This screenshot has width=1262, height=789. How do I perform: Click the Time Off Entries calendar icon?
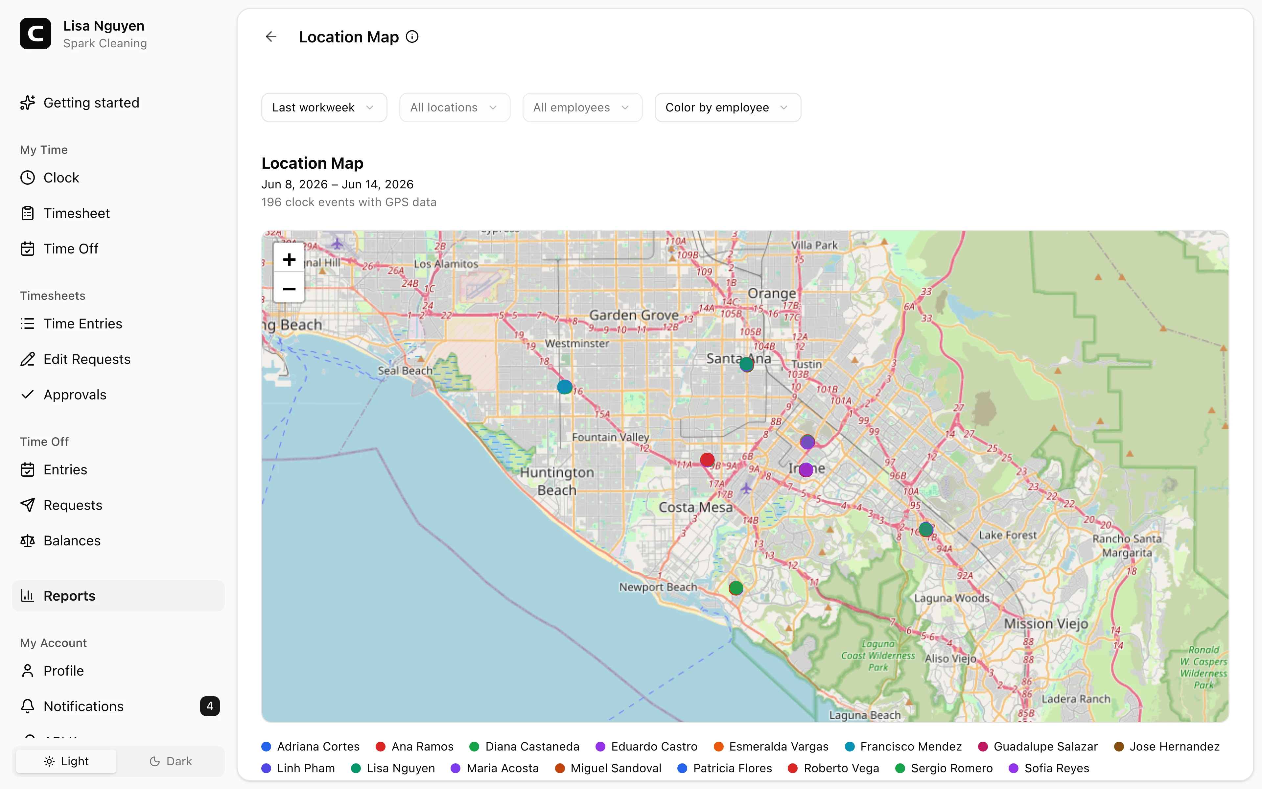coord(28,470)
